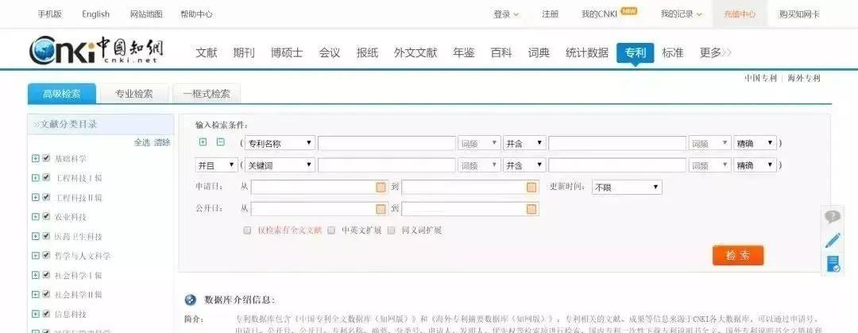Open calendar for 申请日 end date
The height and width of the screenshot is (333, 858).
click(x=531, y=188)
